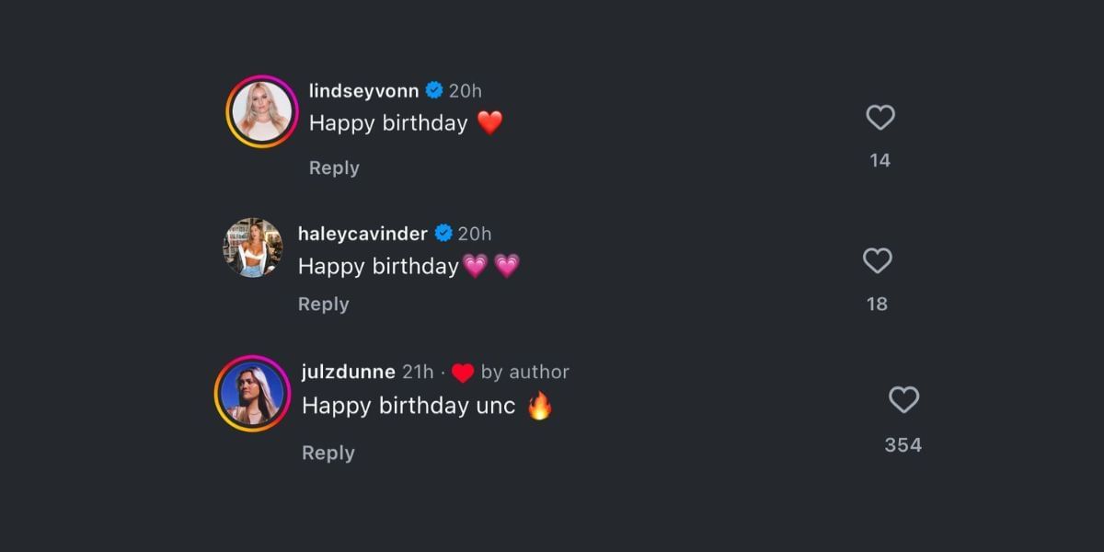Click lindseyvonn's blue verified badge
The height and width of the screenshot is (552, 1104).
click(x=434, y=90)
